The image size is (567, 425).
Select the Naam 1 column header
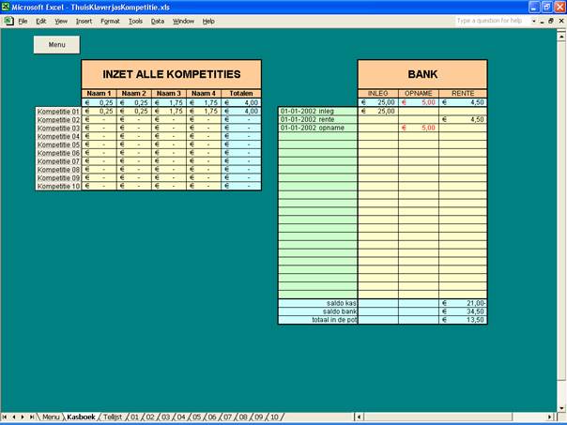pyautogui.click(x=100, y=94)
